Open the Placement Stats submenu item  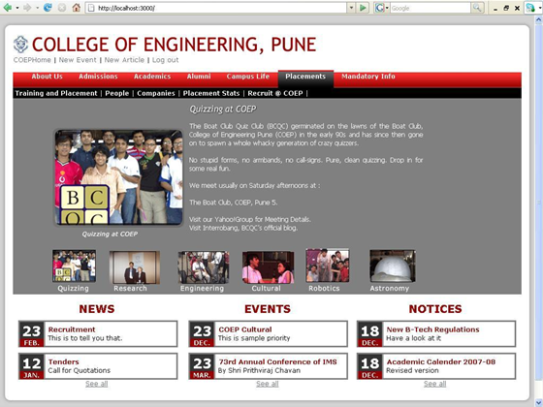click(211, 93)
